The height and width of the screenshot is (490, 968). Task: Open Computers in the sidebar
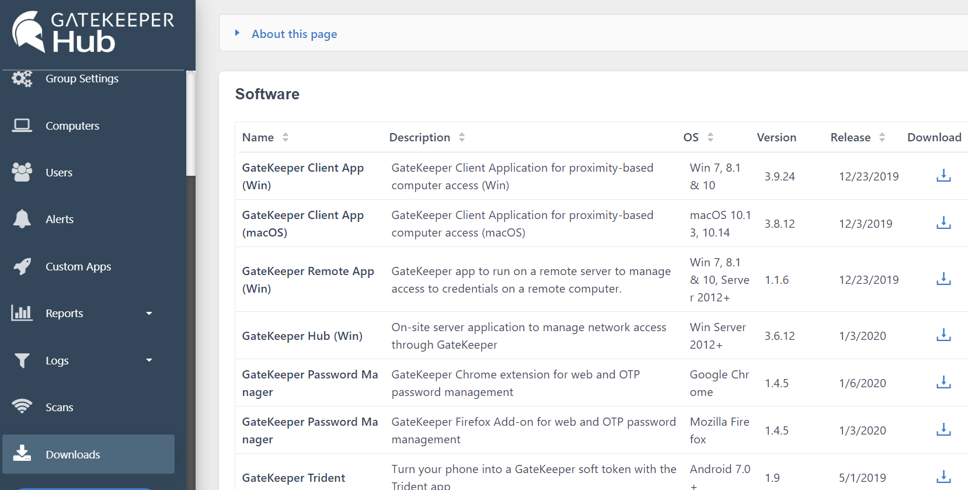72,126
